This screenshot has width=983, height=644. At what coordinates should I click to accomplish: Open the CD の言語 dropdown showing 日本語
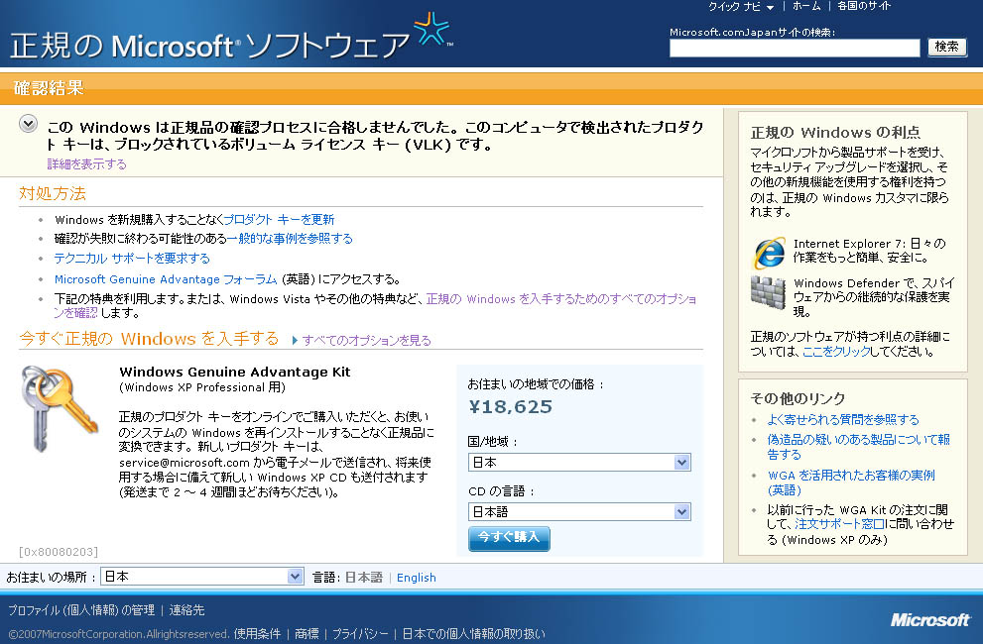[x=579, y=512]
